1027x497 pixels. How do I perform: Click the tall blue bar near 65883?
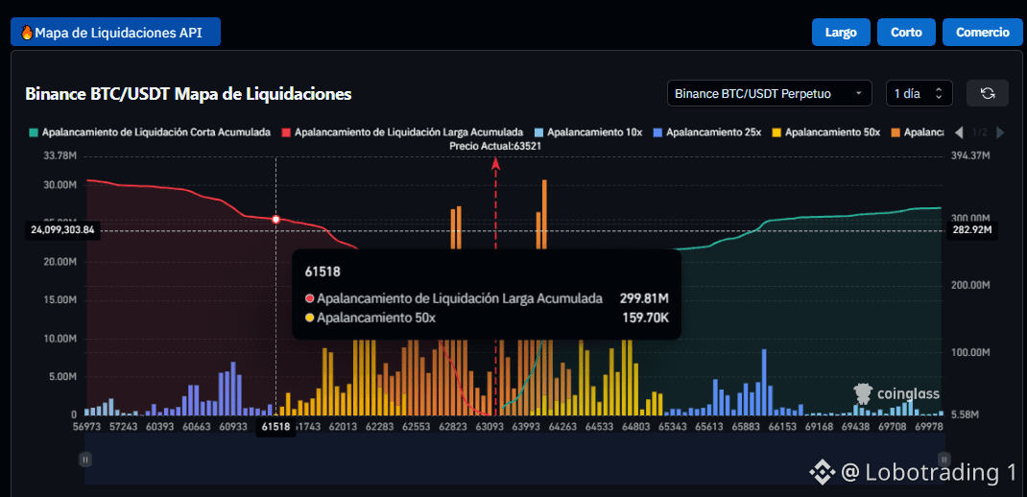(x=764, y=382)
